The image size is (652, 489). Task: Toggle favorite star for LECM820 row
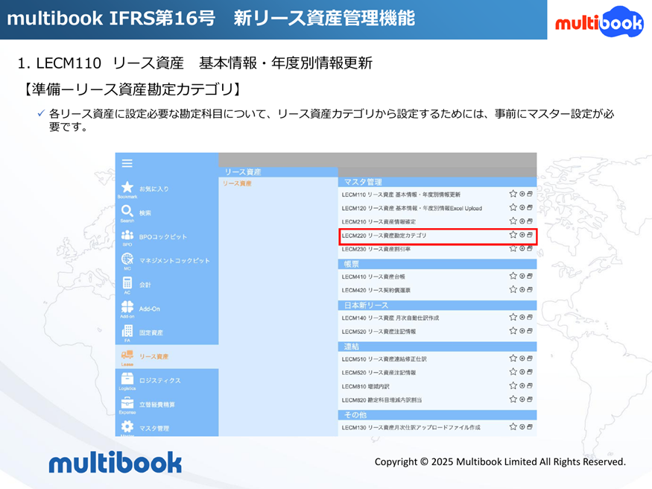pyautogui.click(x=513, y=400)
